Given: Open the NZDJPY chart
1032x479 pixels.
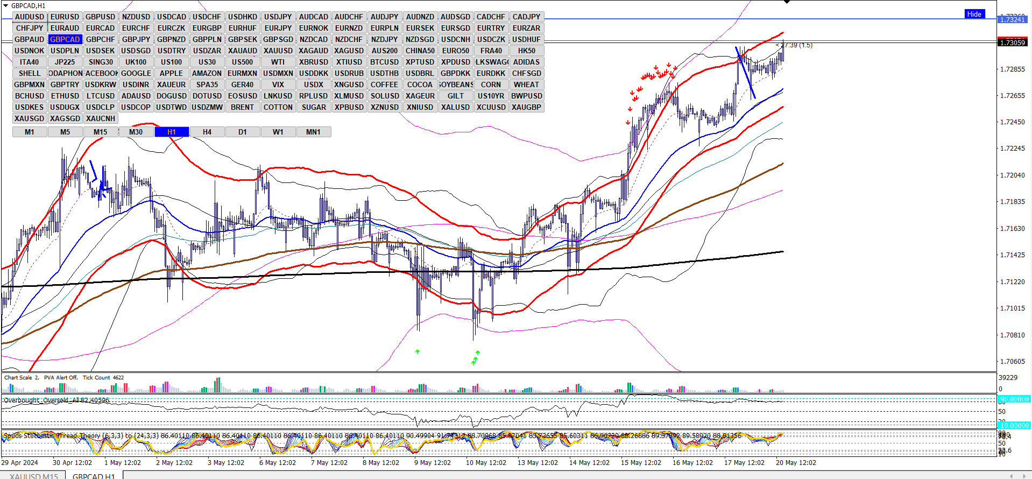Looking at the screenshot, I should click(x=385, y=39).
